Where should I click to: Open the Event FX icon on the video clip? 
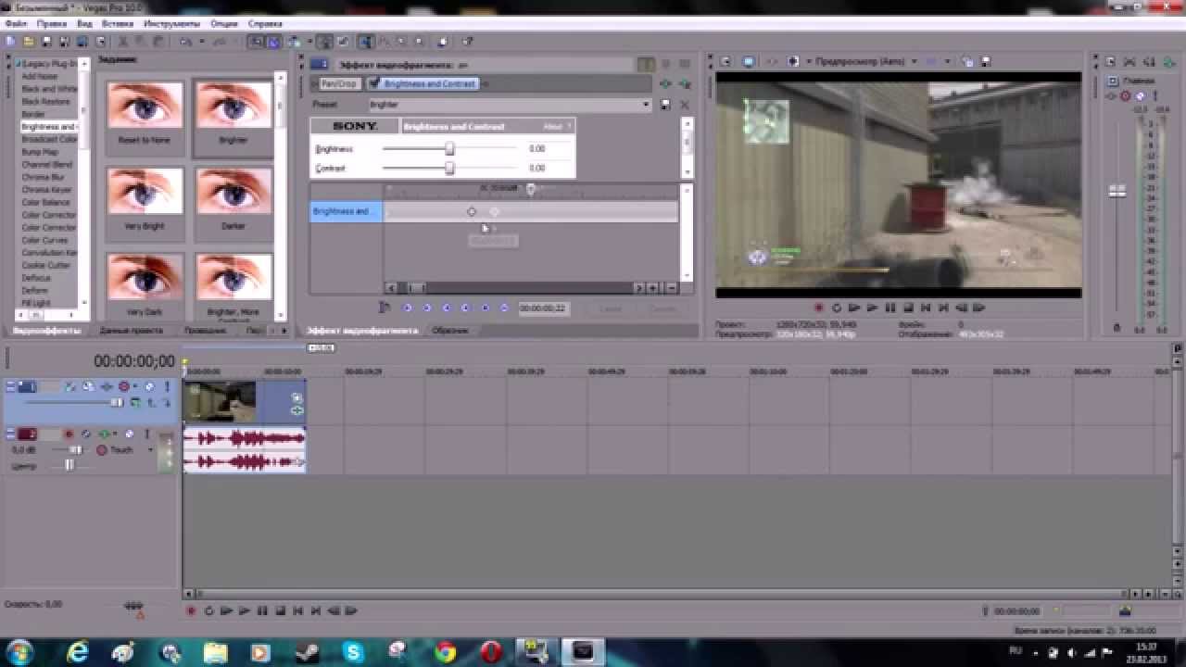(x=297, y=410)
